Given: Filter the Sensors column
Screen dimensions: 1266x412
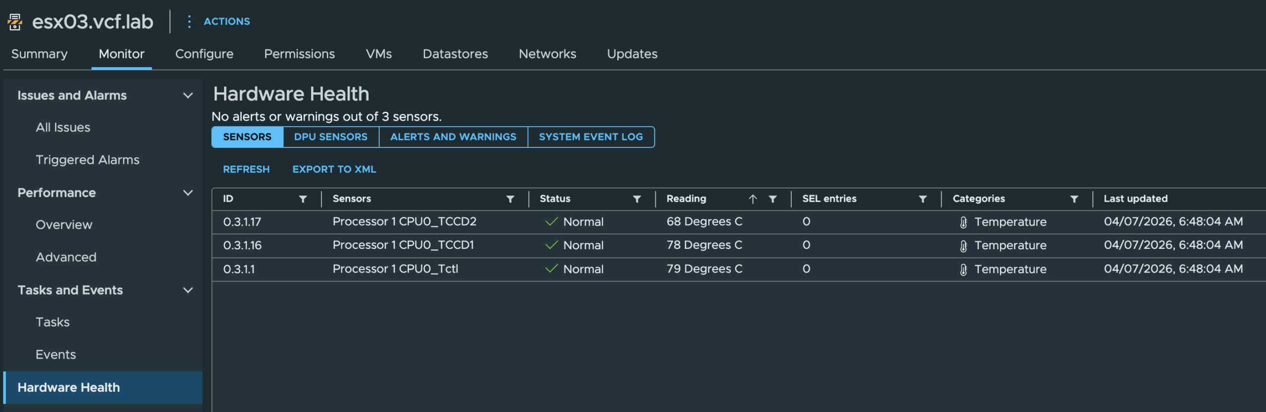Looking at the screenshot, I should (510, 199).
